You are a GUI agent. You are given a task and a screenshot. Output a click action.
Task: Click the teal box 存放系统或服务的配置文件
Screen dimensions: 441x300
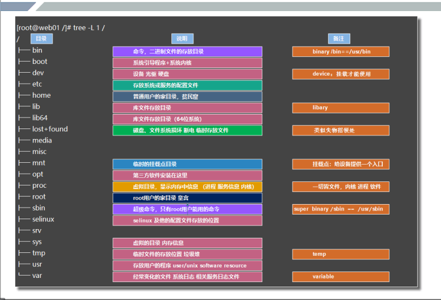point(188,85)
